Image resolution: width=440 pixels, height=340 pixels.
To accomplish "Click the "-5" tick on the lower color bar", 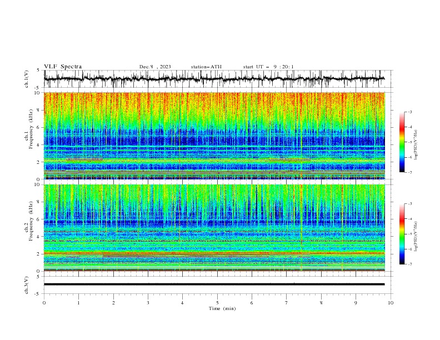I will tap(409, 234).
